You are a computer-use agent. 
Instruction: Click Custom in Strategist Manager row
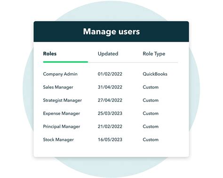pyautogui.click(x=151, y=100)
